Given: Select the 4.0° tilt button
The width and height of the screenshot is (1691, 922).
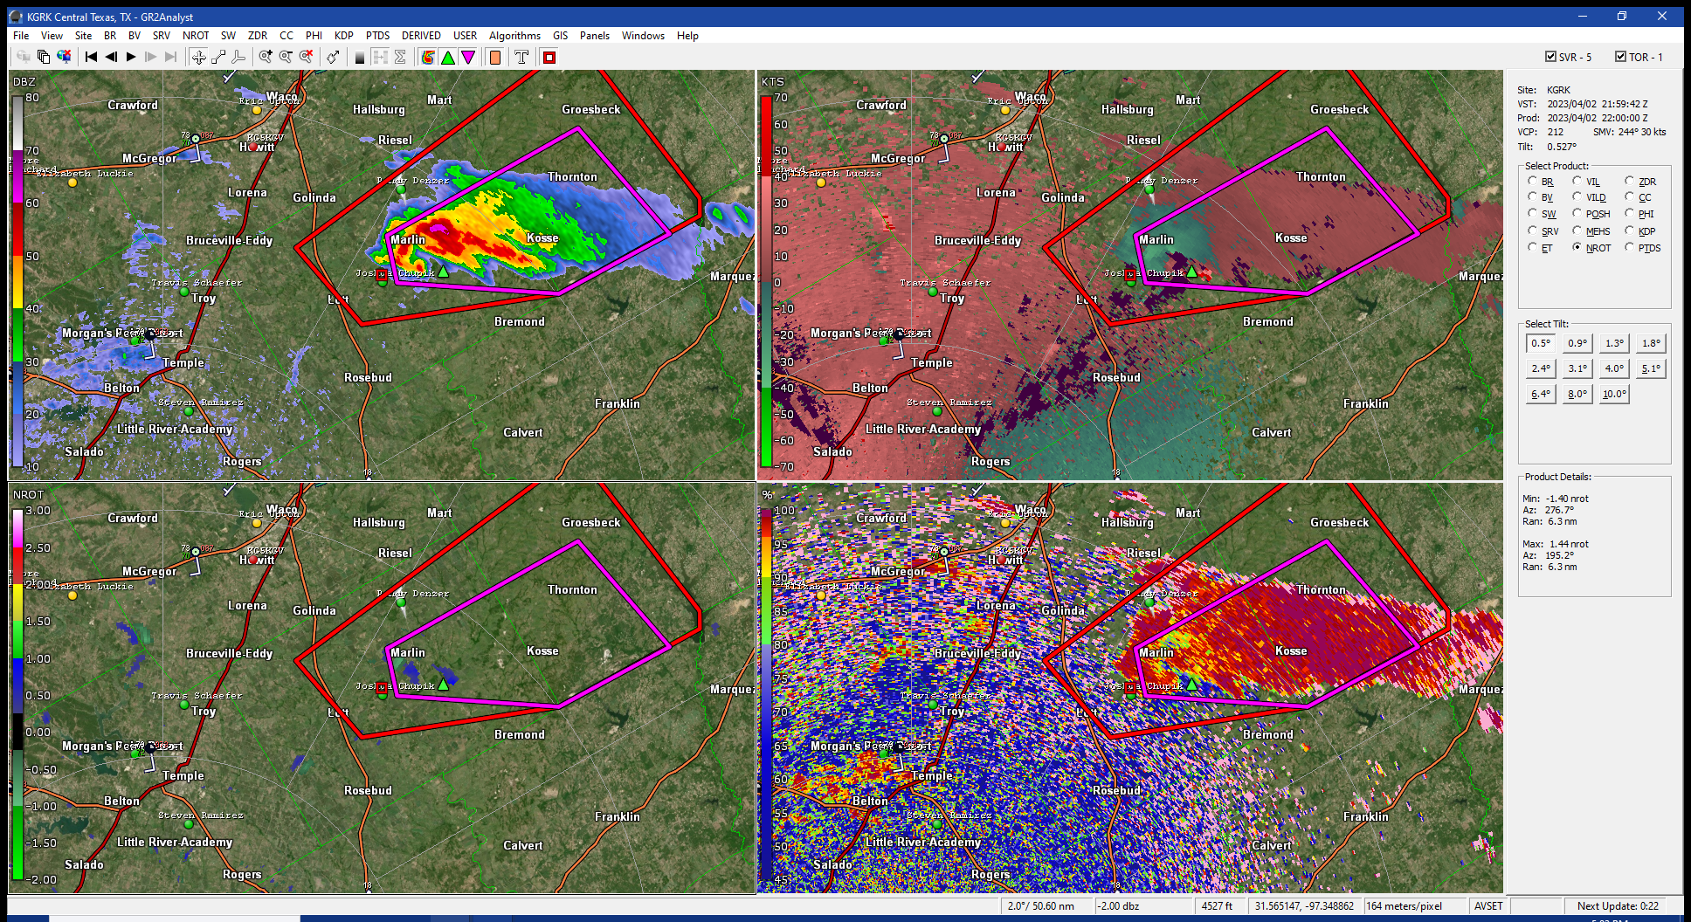Looking at the screenshot, I should pos(1614,368).
